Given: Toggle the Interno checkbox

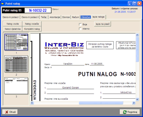Looking at the screenshot, I should 80,29.
